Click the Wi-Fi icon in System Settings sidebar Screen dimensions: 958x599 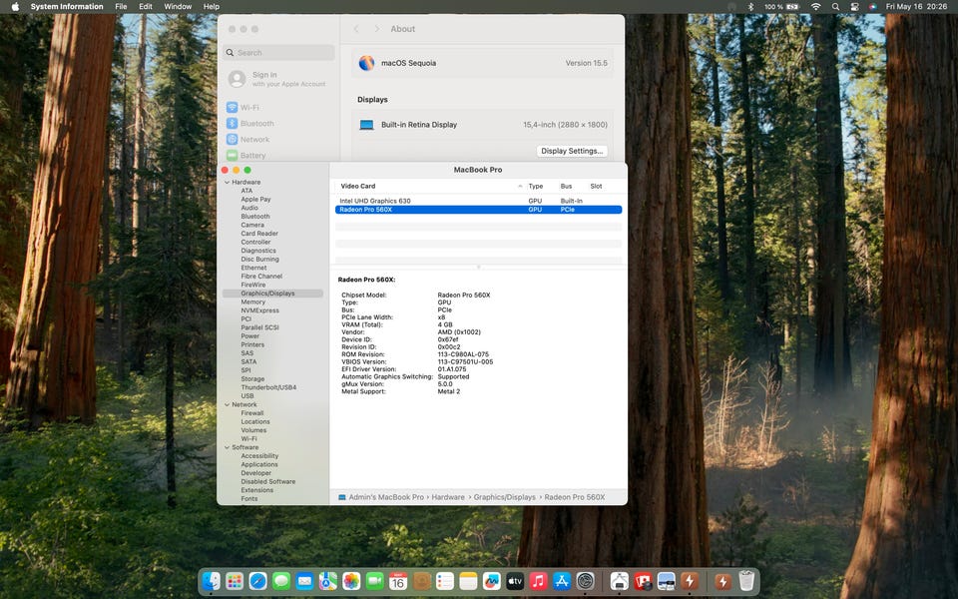(x=232, y=108)
